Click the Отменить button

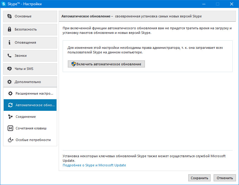coord(225,178)
